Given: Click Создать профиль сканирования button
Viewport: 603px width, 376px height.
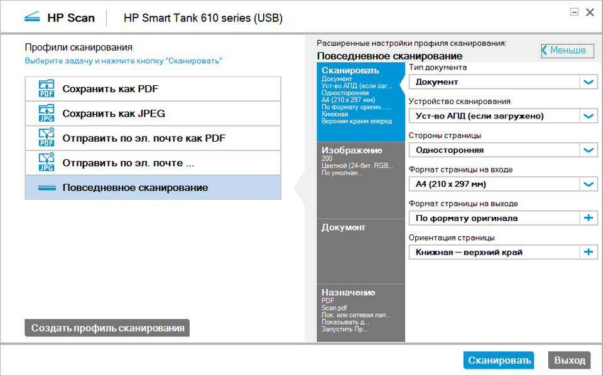Looking at the screenshot, I should click(107, 328).
